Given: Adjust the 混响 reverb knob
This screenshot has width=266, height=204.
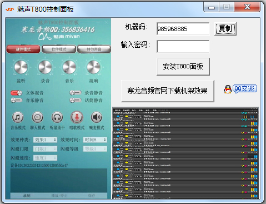Looking at the screenshot, I should pos(93,67).
